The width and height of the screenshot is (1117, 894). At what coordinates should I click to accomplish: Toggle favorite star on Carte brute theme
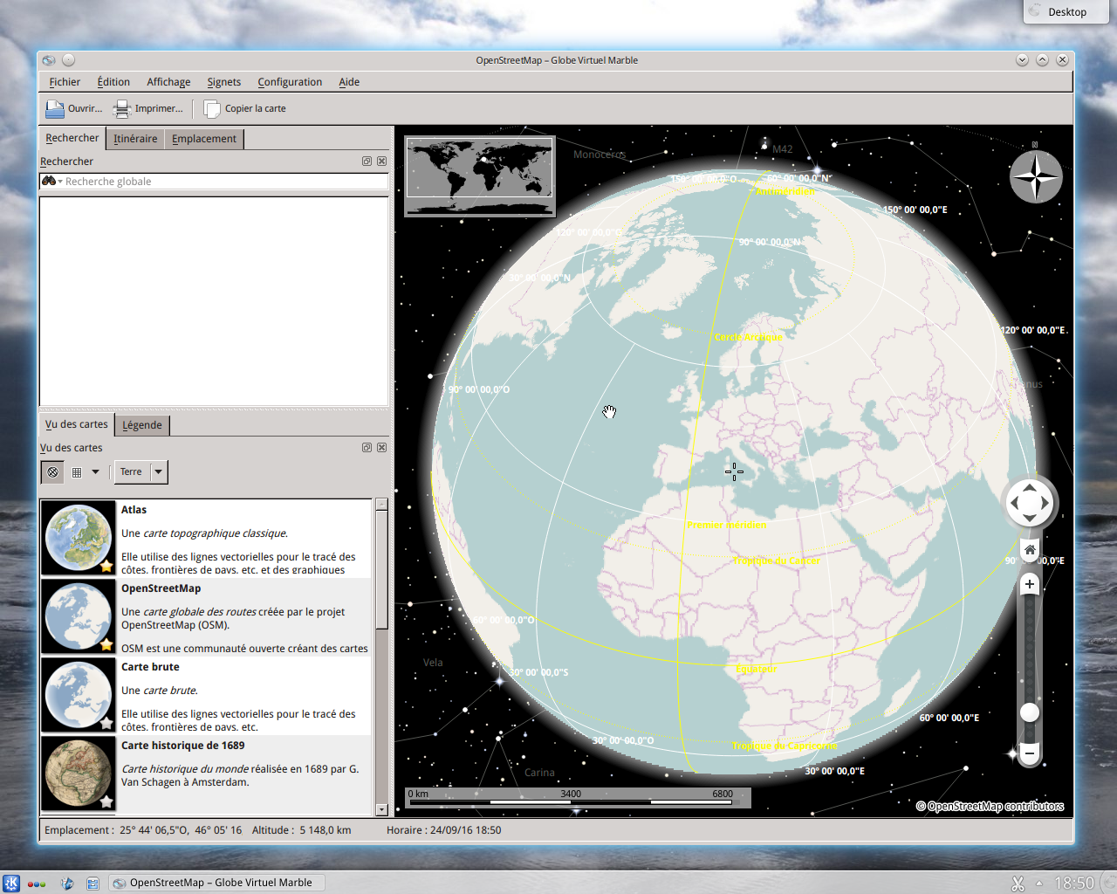(x=106, y=723)
